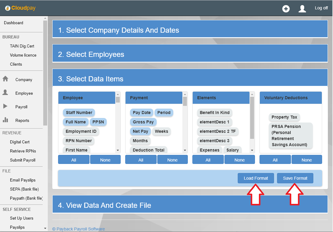This screenshot has height=232, width=333.
Task: Click the Reports bar chart icon
Action: [5, 120]
